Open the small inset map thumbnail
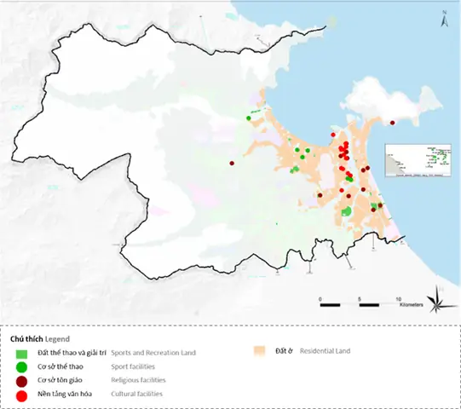The image size is (461, 409). point(418,160)
